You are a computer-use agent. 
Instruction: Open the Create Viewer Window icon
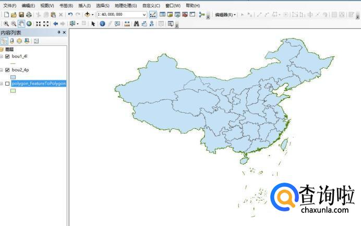(x=171, y=23)
